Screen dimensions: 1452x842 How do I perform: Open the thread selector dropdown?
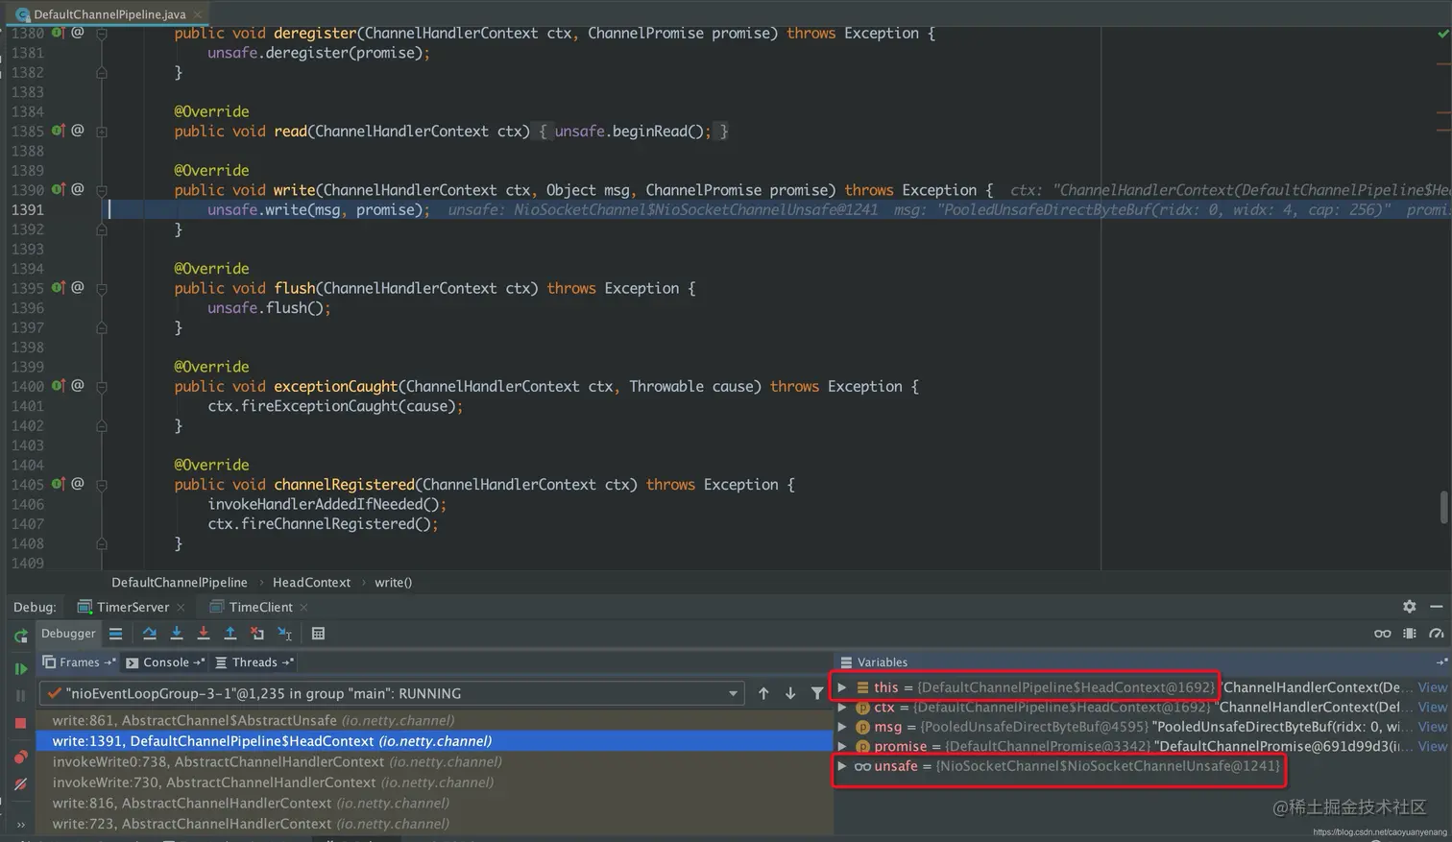[391, 693]
